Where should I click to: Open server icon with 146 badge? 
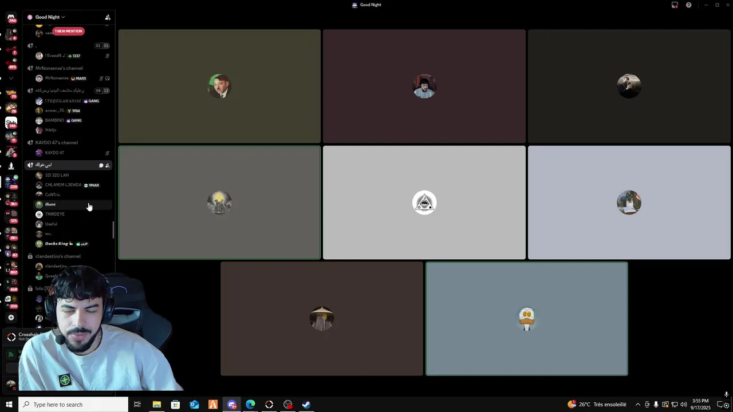11,122
